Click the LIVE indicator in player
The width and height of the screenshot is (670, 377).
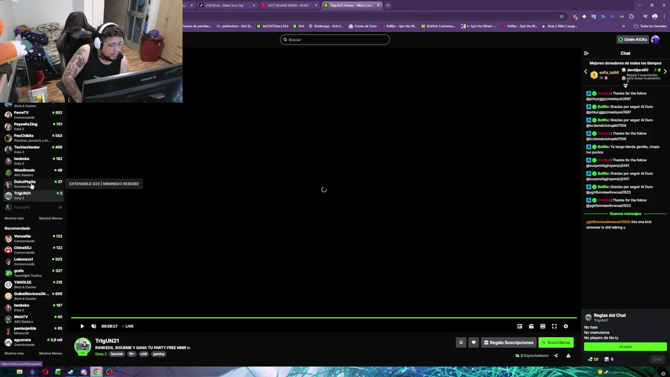(128, 326)
